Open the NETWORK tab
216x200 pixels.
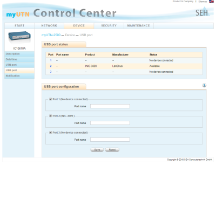tap(49, 26)
